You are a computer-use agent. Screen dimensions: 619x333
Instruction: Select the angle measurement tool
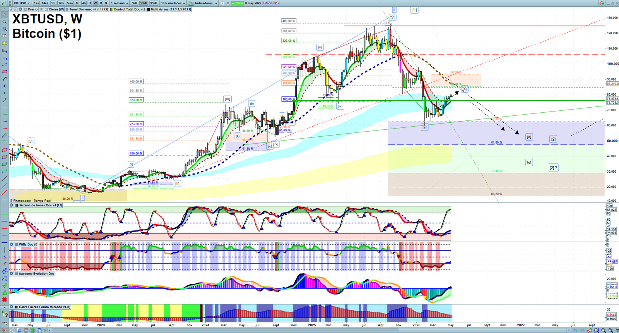pyautogui.click(x=4, y=257)
